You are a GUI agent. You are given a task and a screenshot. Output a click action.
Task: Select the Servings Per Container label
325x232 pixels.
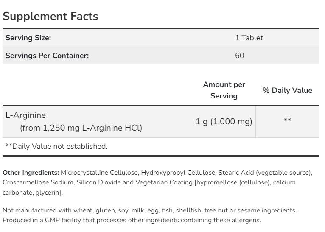[x=47, y=56]
